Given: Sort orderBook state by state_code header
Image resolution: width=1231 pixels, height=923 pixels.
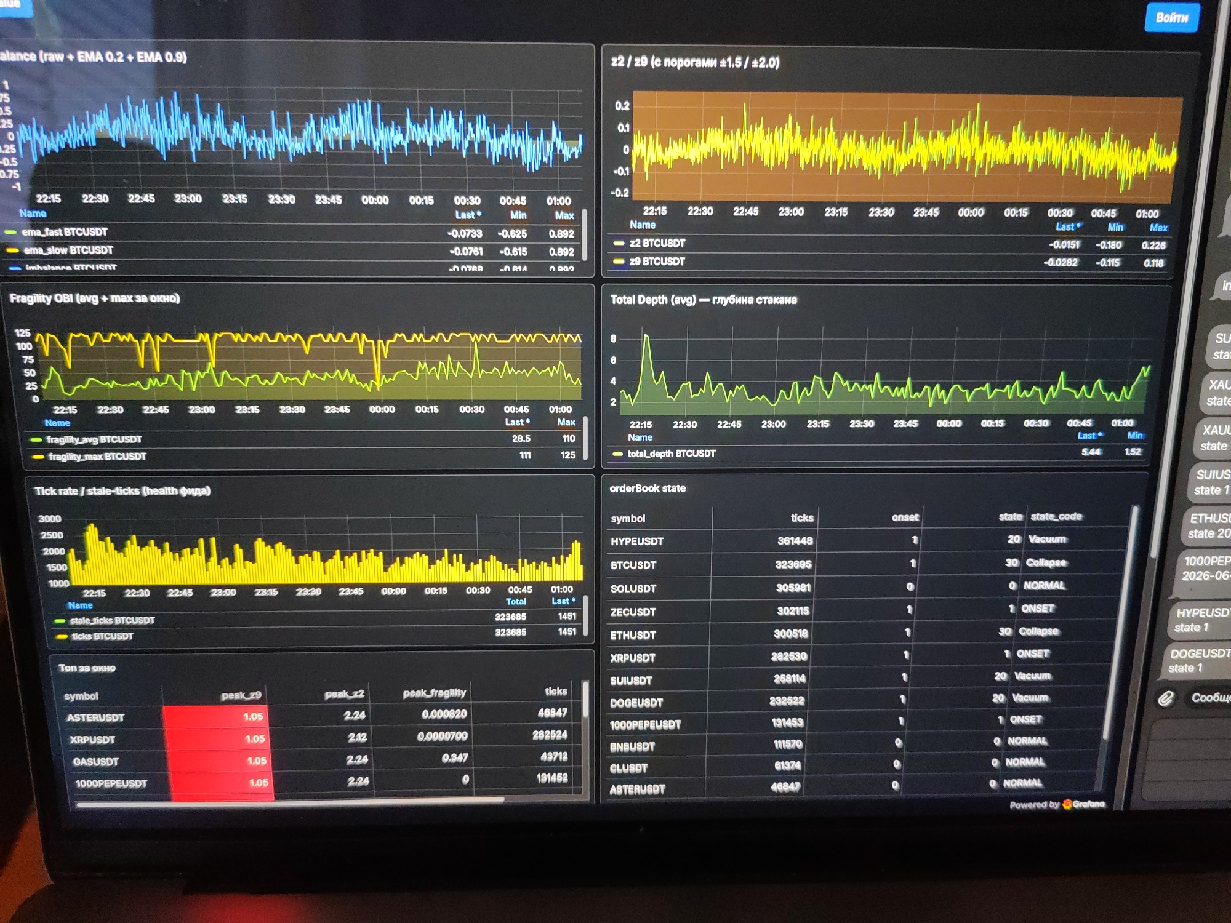Looking at the screenshot, I should coord(1056,516).
